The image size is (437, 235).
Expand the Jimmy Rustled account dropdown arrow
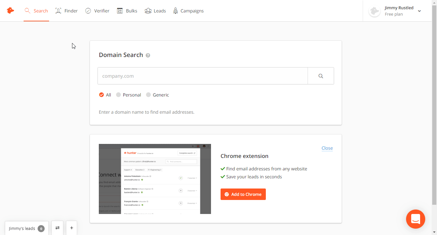click(419, 11)
